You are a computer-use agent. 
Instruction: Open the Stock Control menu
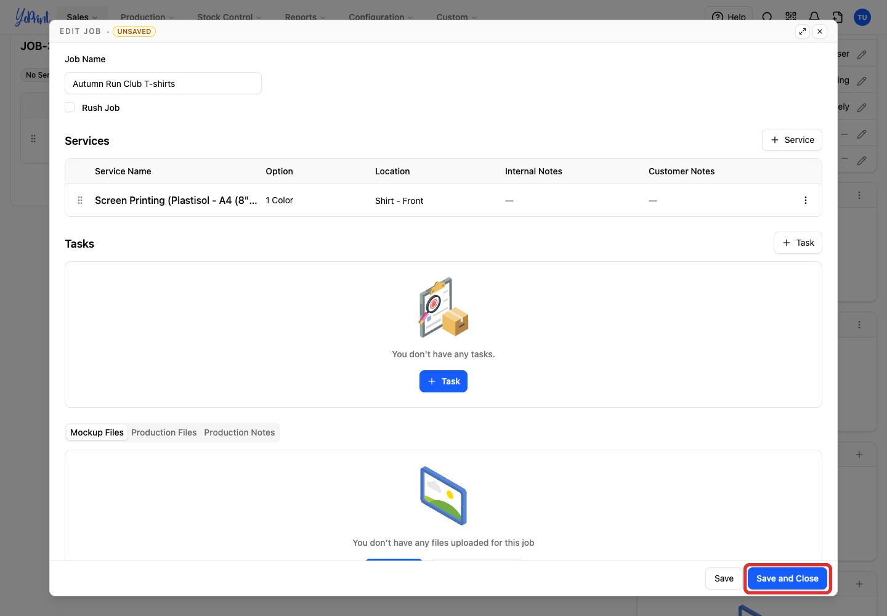[x=229, y=16]
